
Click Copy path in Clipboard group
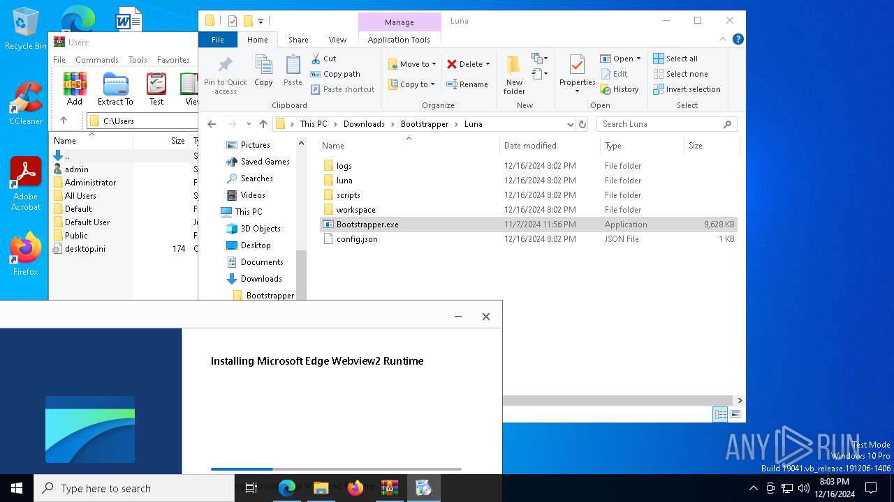pyautogui.click(x=335, y=74)
